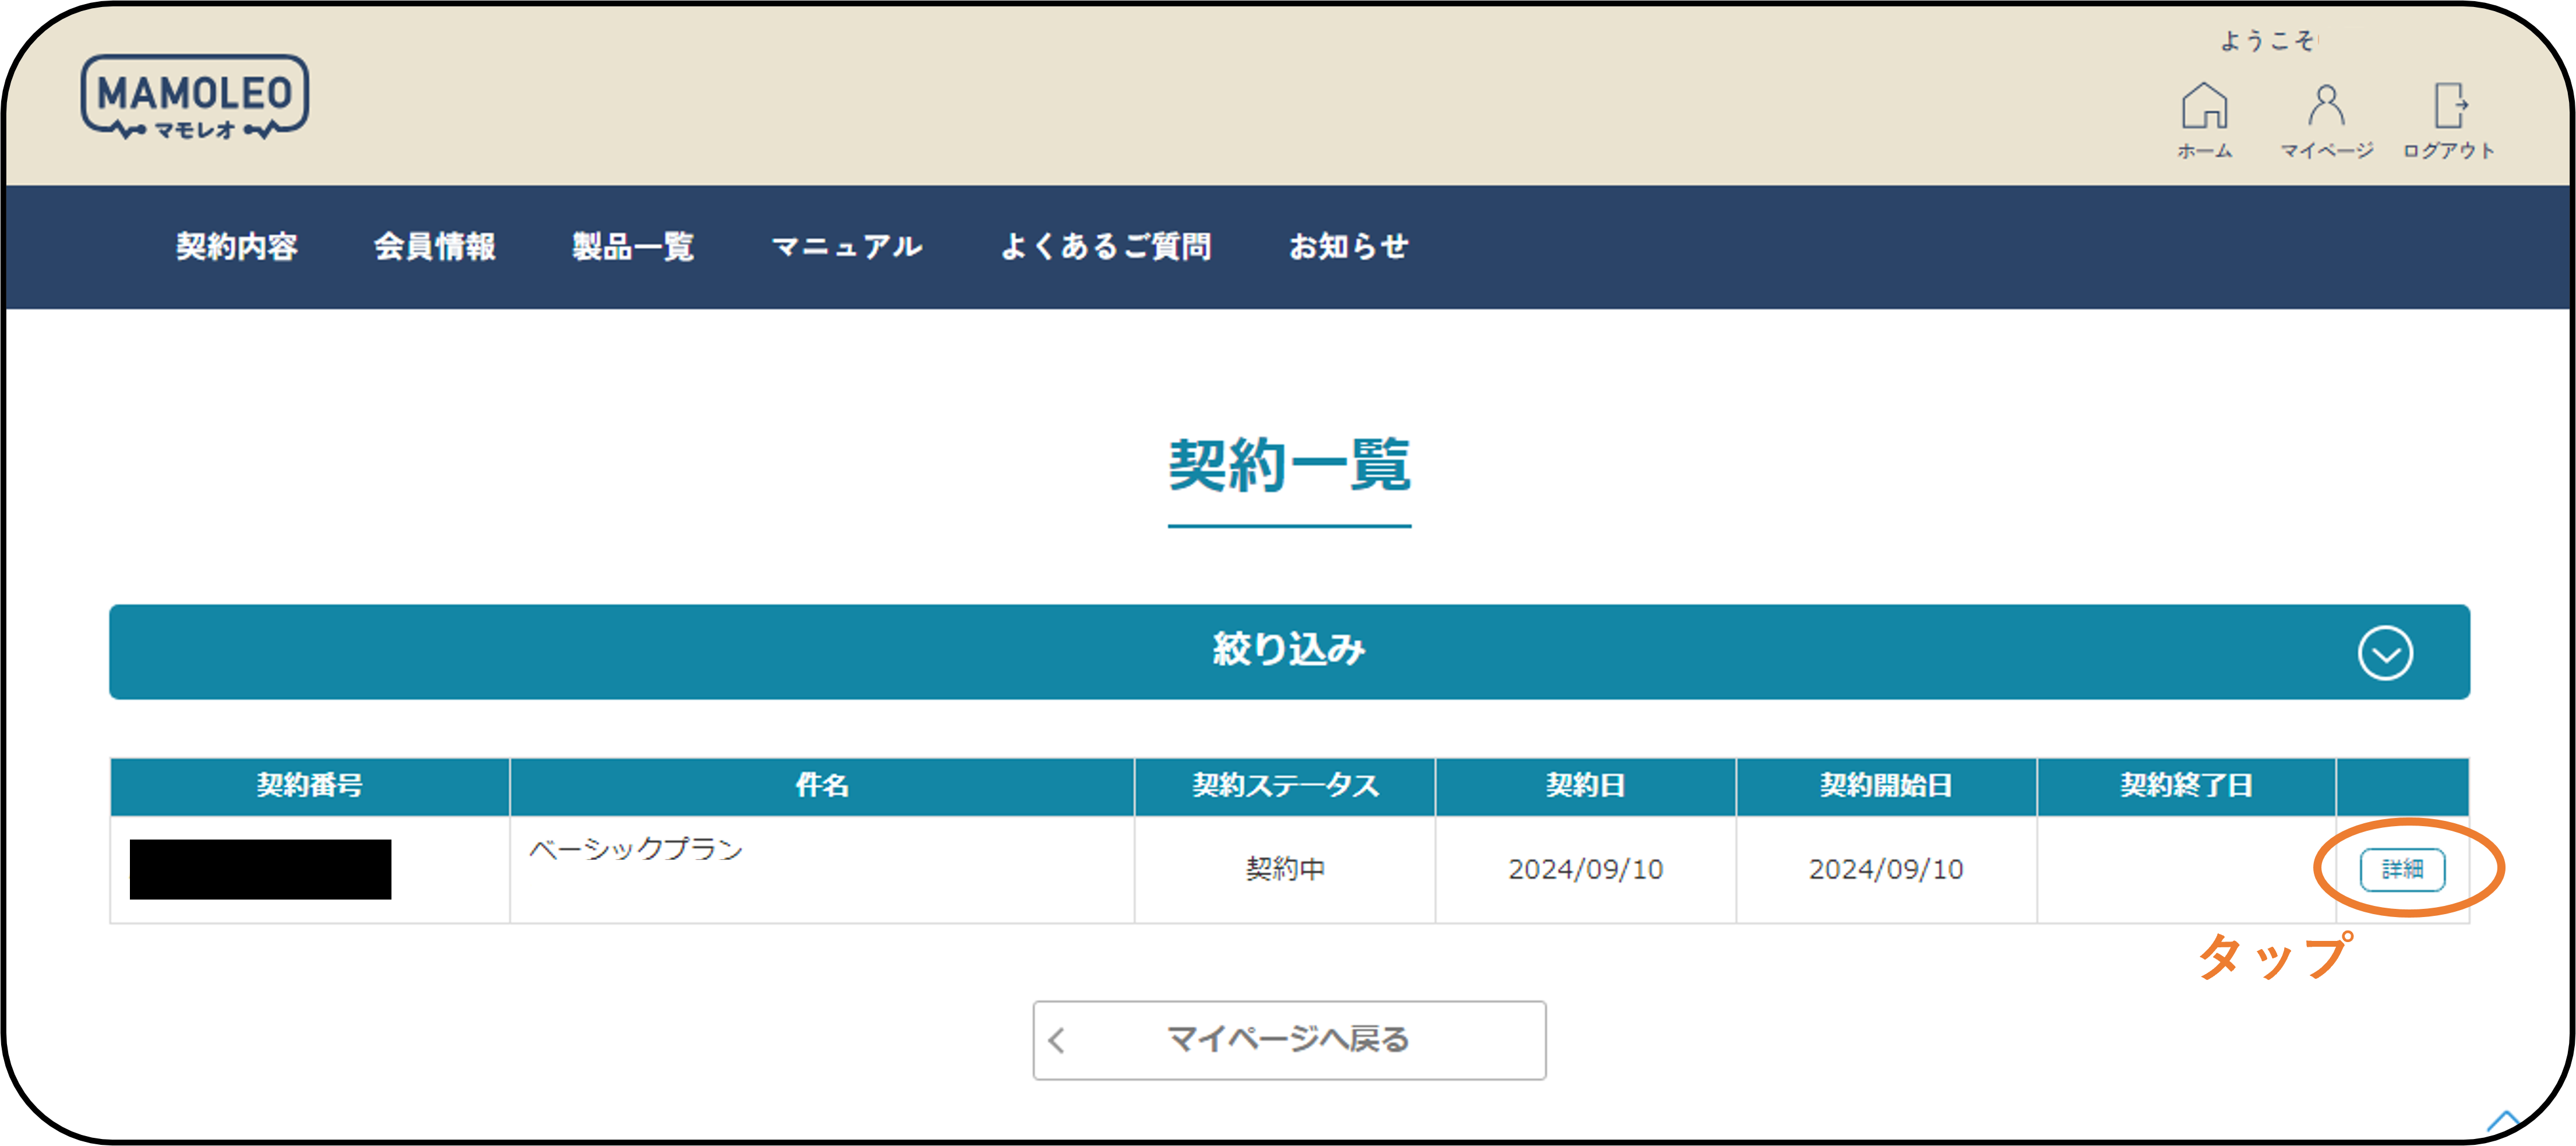Open よくあるご質問 menu item

click(1106, 246)
